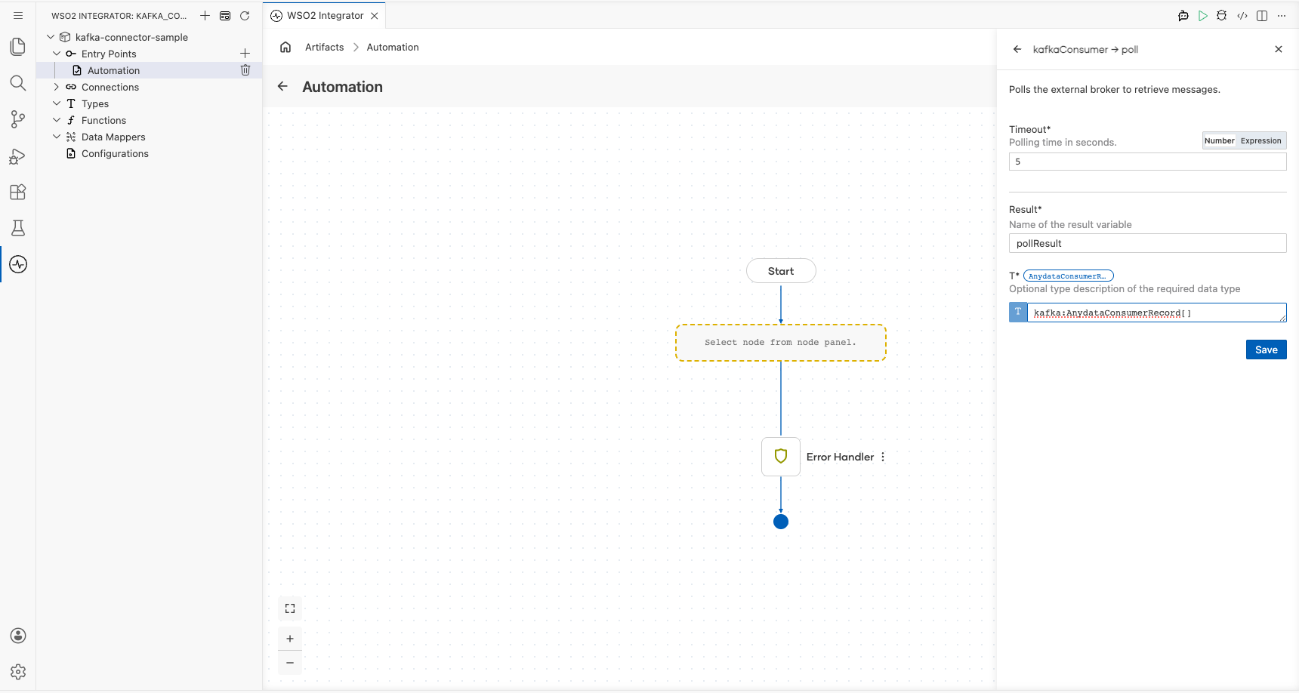
Task: Zoom in on the diagram
Action: tap(290, 639)
